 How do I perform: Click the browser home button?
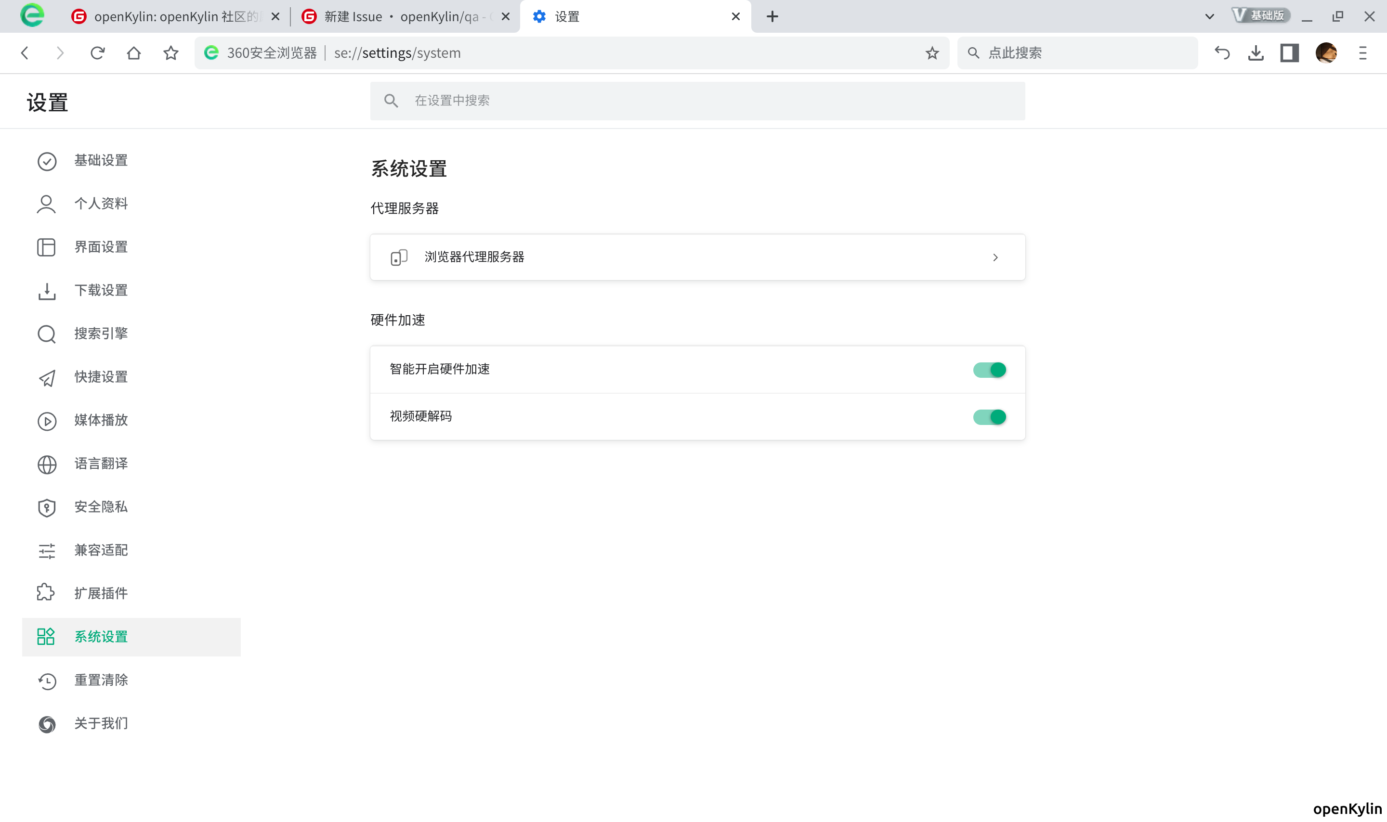tap(133, 52)
